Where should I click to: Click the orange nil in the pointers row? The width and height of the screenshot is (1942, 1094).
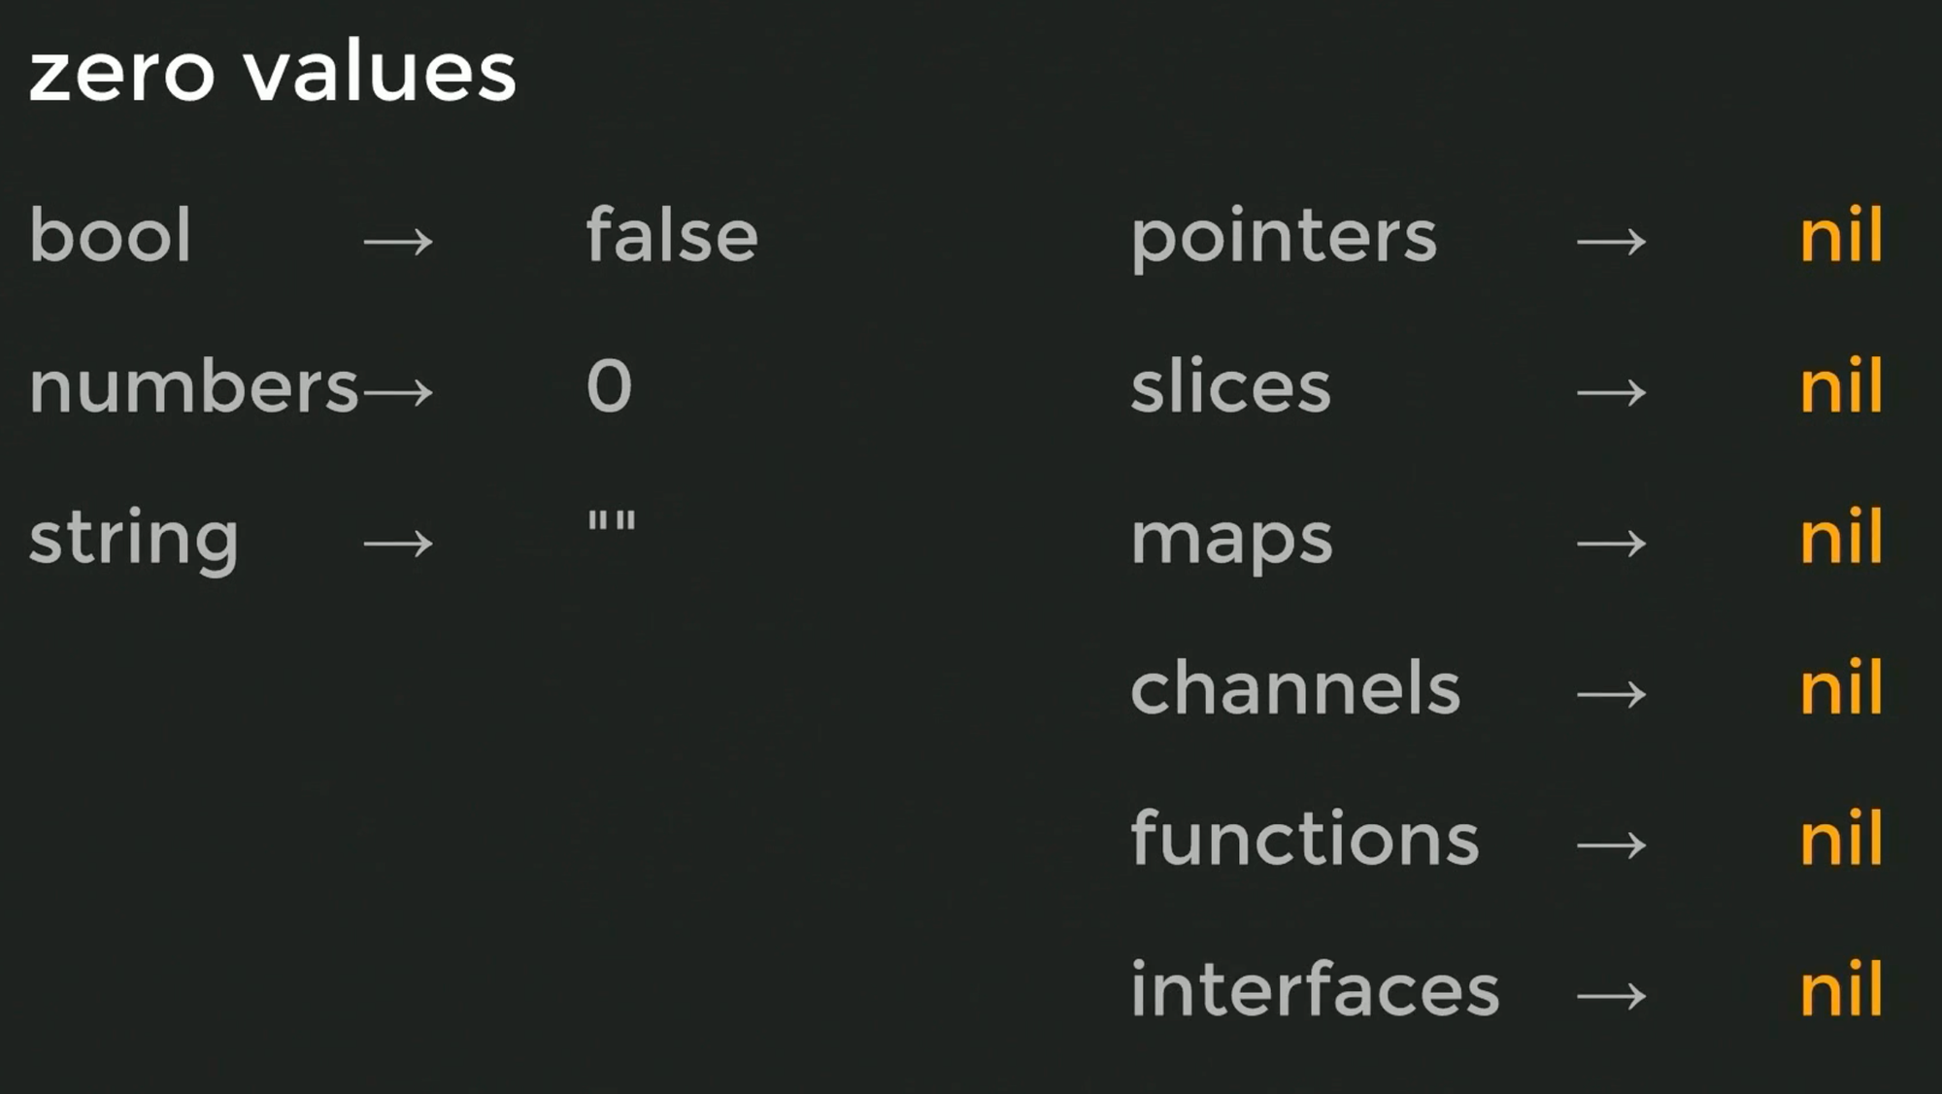pos(1841,235)
